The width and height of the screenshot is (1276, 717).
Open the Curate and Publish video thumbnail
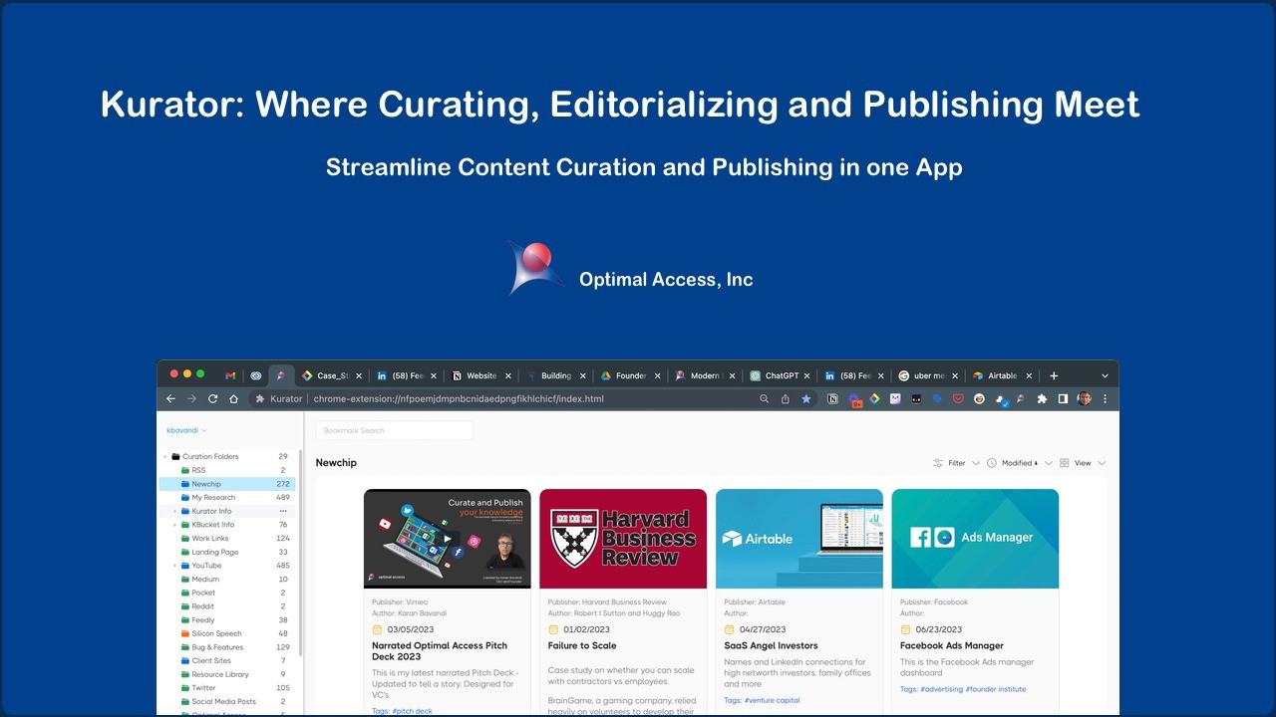coord(448,539)
